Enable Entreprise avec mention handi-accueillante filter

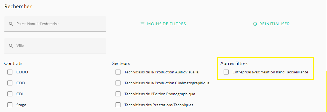(226, 72)
